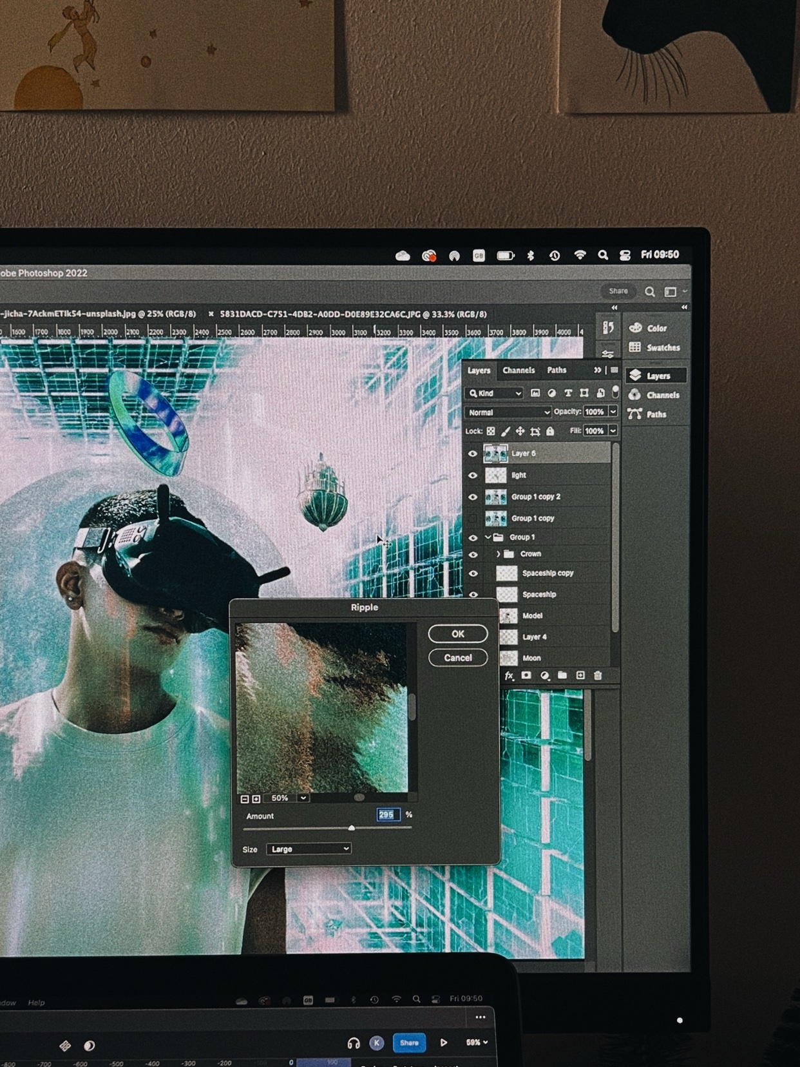Open the workspace switcher icon
The width and height of the screenshot is (800, 1067).
click(671, 292)
